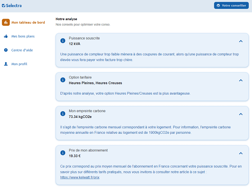Viewport: 252px width, 187px height.
Task: Click the Selectra logo
Action: tap(12, 6)
